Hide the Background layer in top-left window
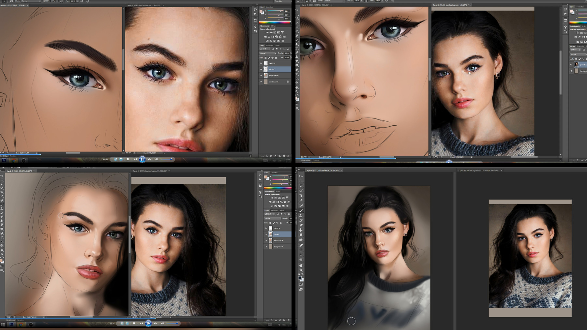Screen dimensions: 587x330 pos(261,82)
